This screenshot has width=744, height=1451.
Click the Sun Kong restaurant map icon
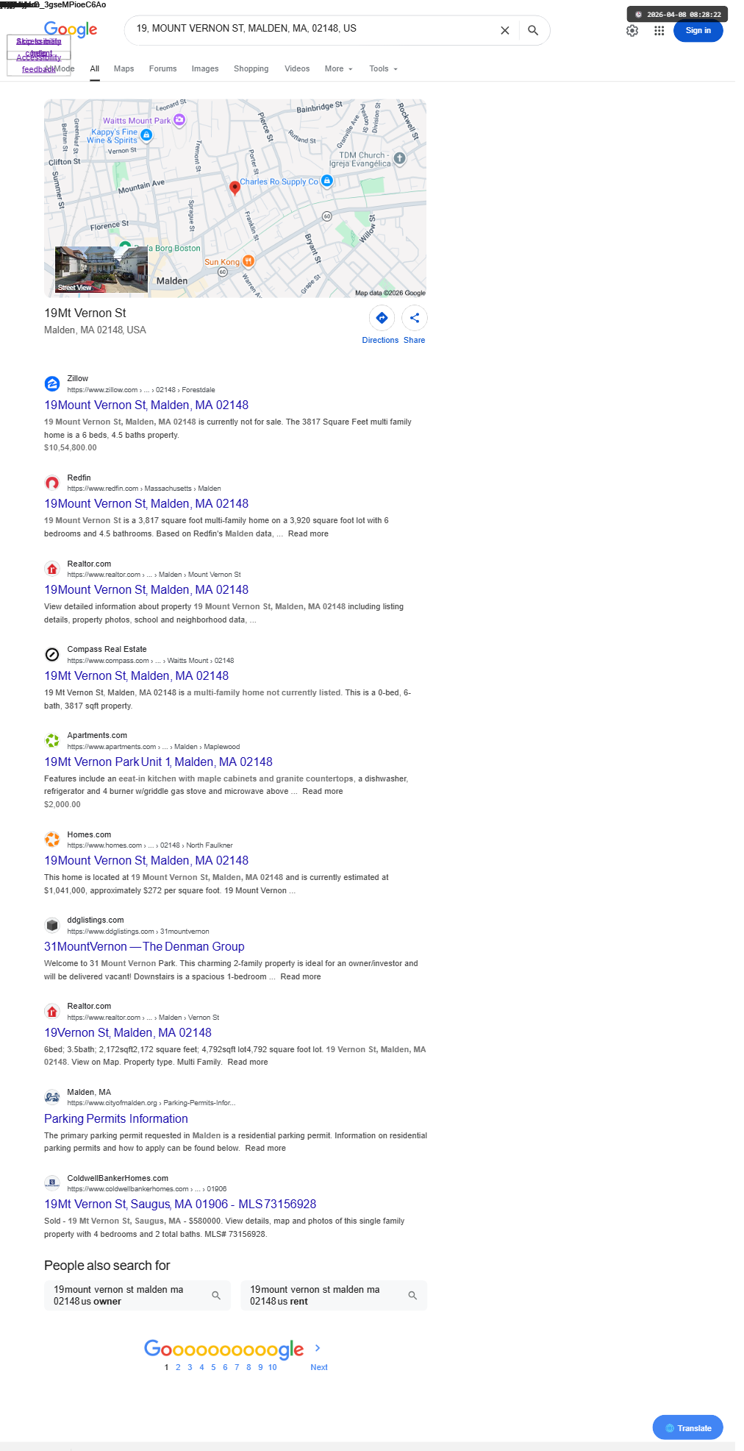pos(248,261)
